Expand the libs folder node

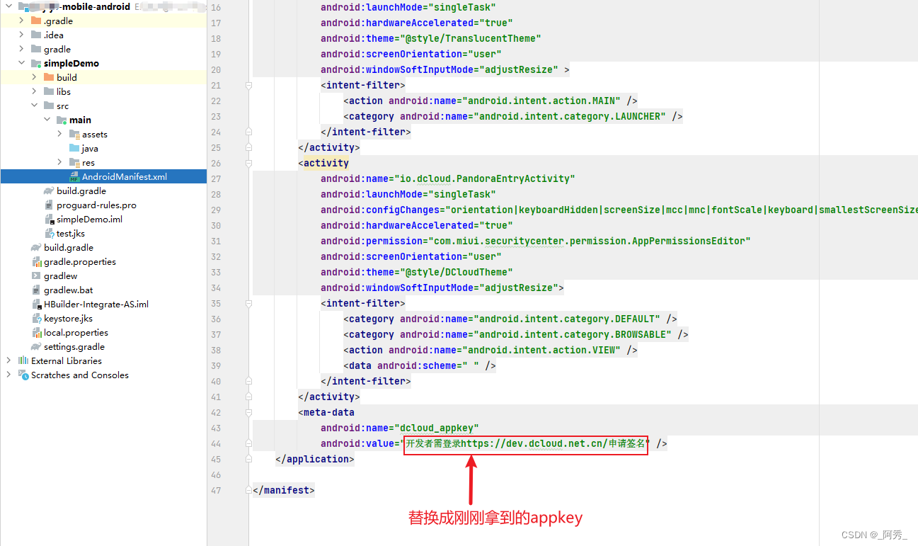(x=35, y=91)
